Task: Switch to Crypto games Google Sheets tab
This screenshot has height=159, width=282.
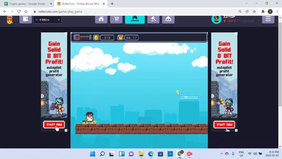Action: click(x=27, y=4)
